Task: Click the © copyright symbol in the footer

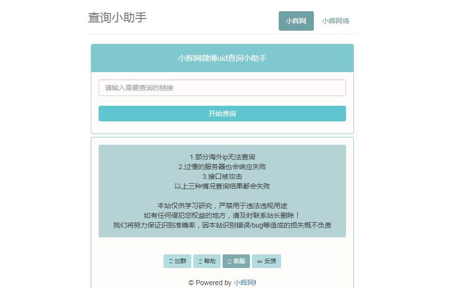Action: 191,283
